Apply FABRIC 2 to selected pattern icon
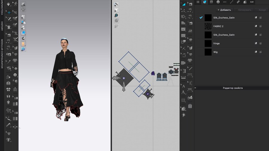The image size is (269, 151). coord(256,26)
